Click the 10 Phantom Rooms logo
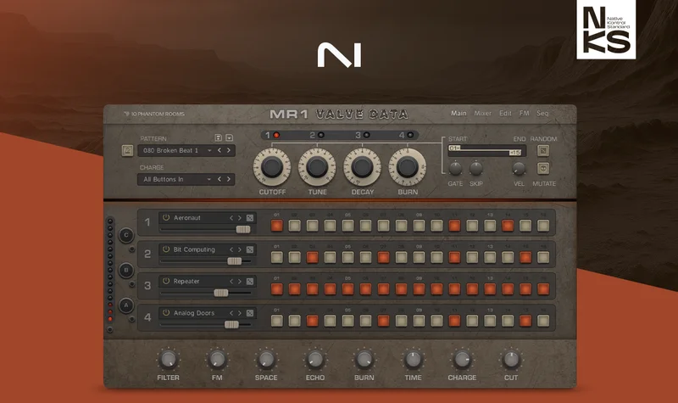The height and width of the screenshot is (403, 678). pos(154,115)
